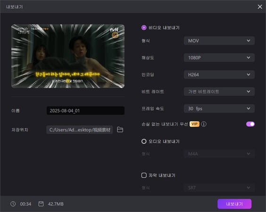Click the lossless export info icon
This screenshot has width=266, height=212.
pyautogui.click(x=204, y=124)
